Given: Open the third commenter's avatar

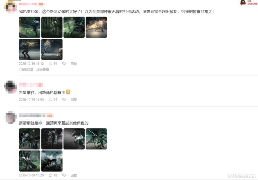Looking at the screenshot, I should 11,117.
